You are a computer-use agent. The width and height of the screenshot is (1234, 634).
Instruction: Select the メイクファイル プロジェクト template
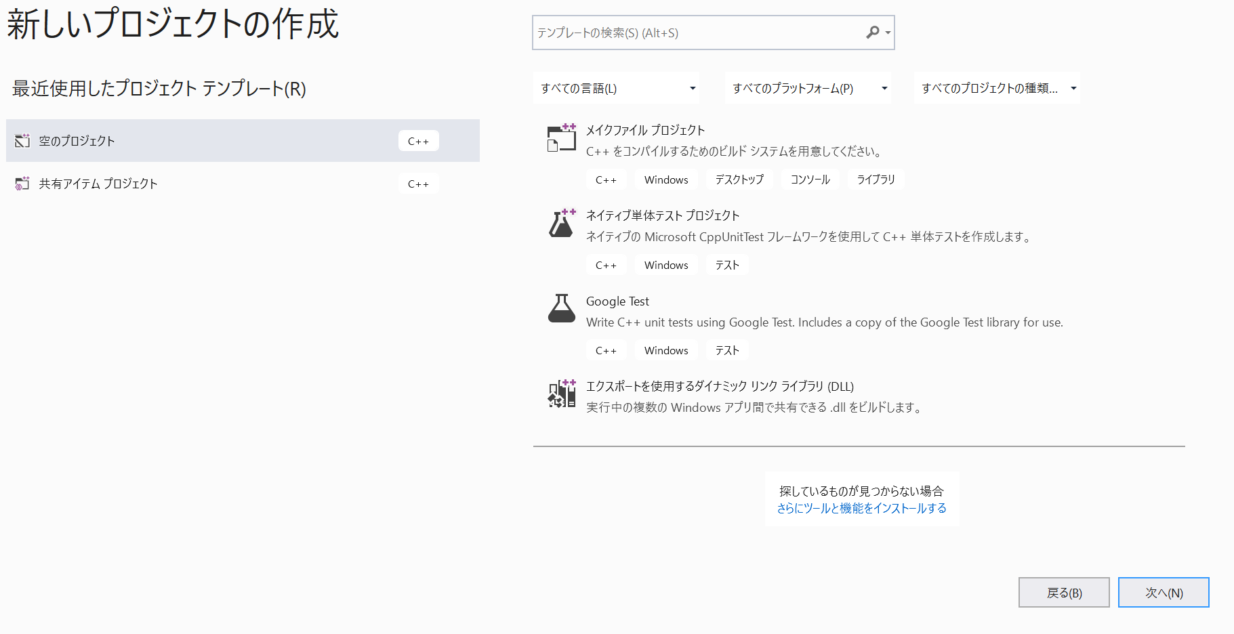[x=645, y=130]
